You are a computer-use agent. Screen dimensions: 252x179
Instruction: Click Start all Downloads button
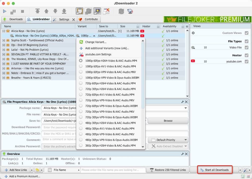click(x=215, y=170)
